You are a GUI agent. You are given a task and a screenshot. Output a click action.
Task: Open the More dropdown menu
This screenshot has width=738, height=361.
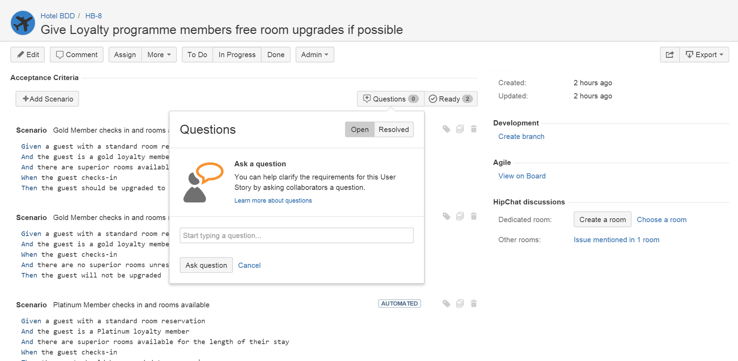pyautogui.click(x=159, y=55)
